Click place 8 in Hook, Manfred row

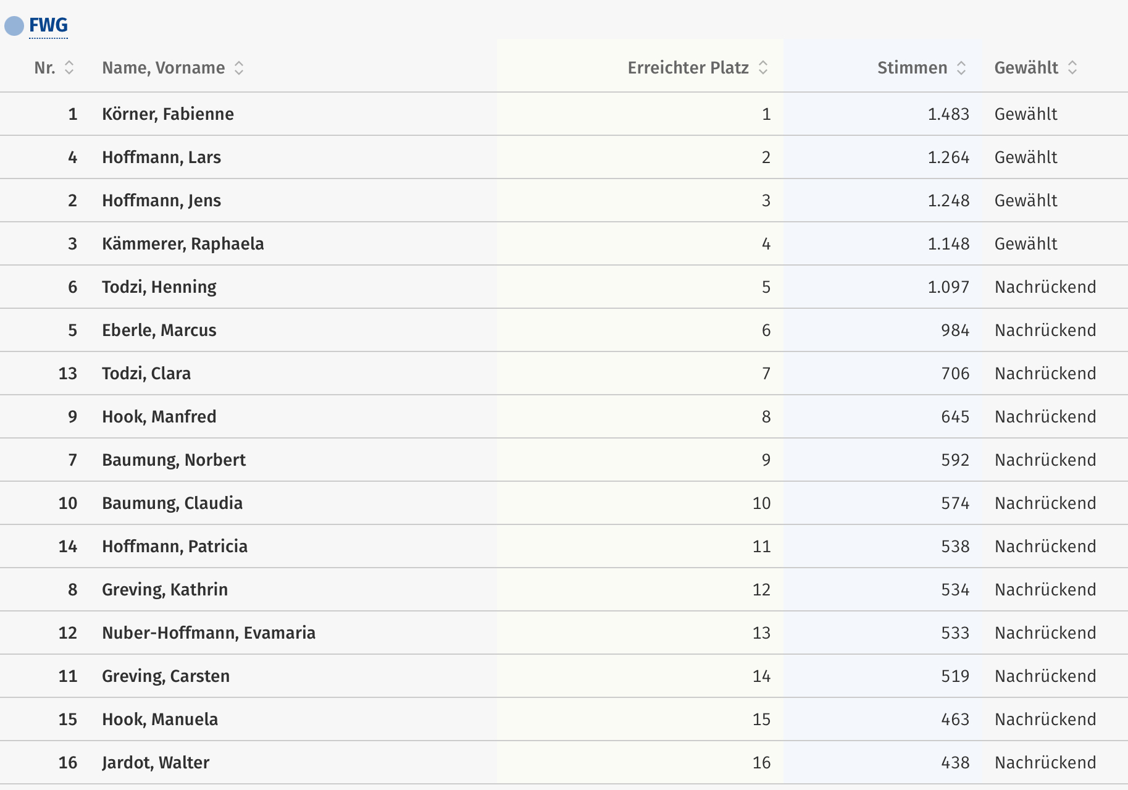pos(766,417)
